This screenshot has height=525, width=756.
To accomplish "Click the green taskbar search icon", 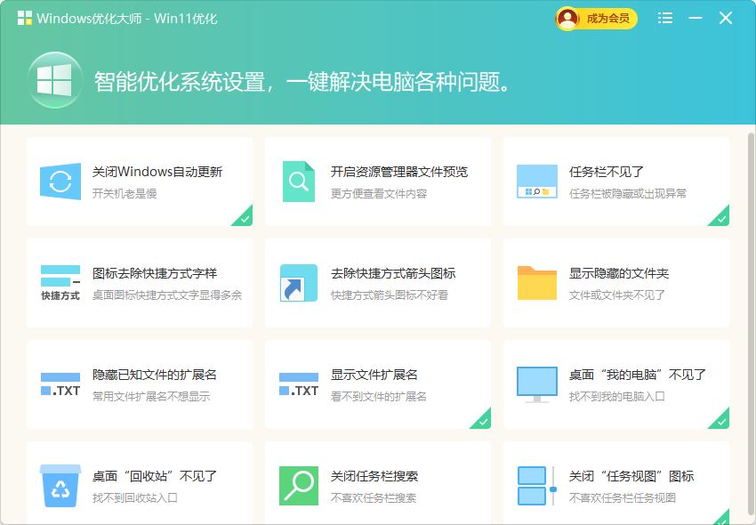I will [x=299, y=486].
